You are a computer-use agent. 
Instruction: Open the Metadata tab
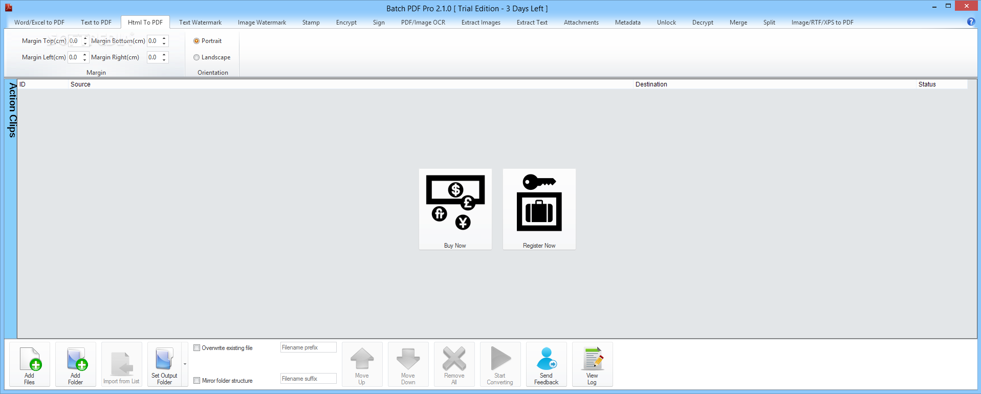[628, 23]
